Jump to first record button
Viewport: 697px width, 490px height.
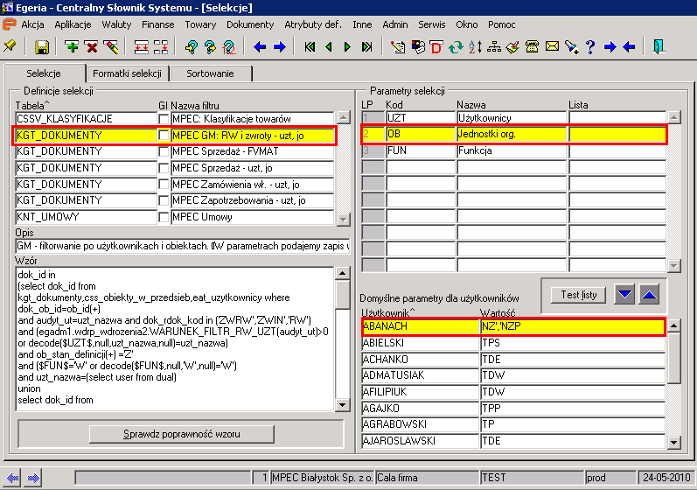(310, 46)
